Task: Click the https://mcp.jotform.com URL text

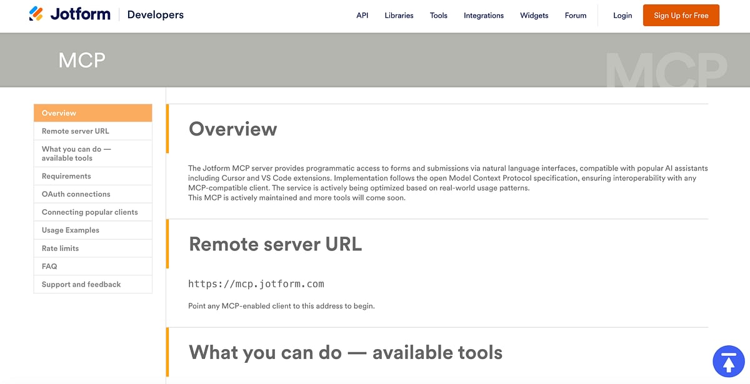Action: [256, 284]
